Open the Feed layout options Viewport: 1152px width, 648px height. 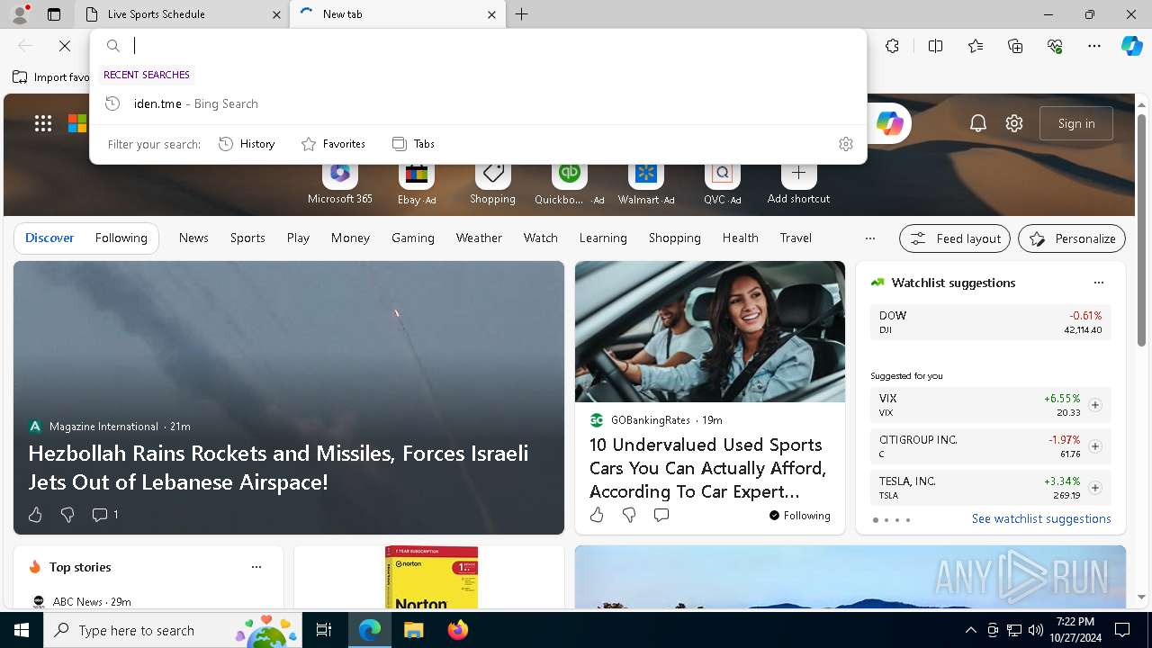pyautogui.click(x=955, y=238)
